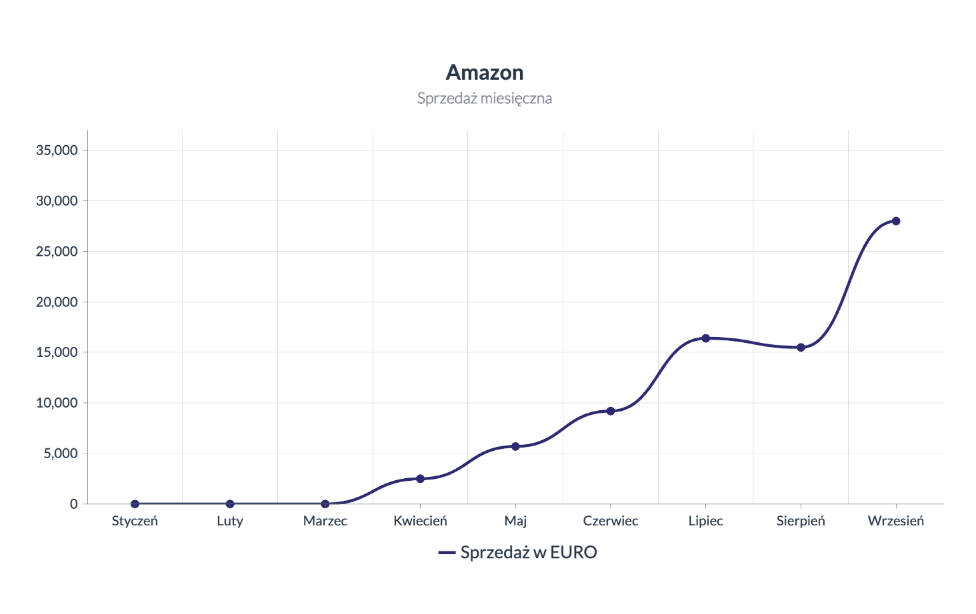Click the Luty data point marker
This screenshot has height=614, width=976.
[230, 504]
